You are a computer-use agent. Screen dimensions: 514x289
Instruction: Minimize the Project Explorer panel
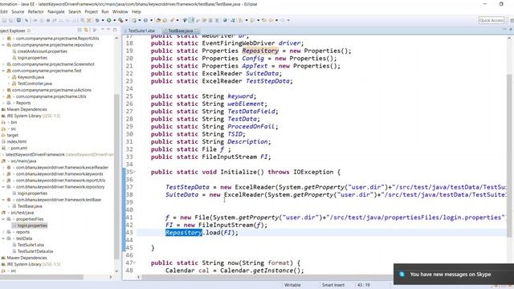pos(108,30)
